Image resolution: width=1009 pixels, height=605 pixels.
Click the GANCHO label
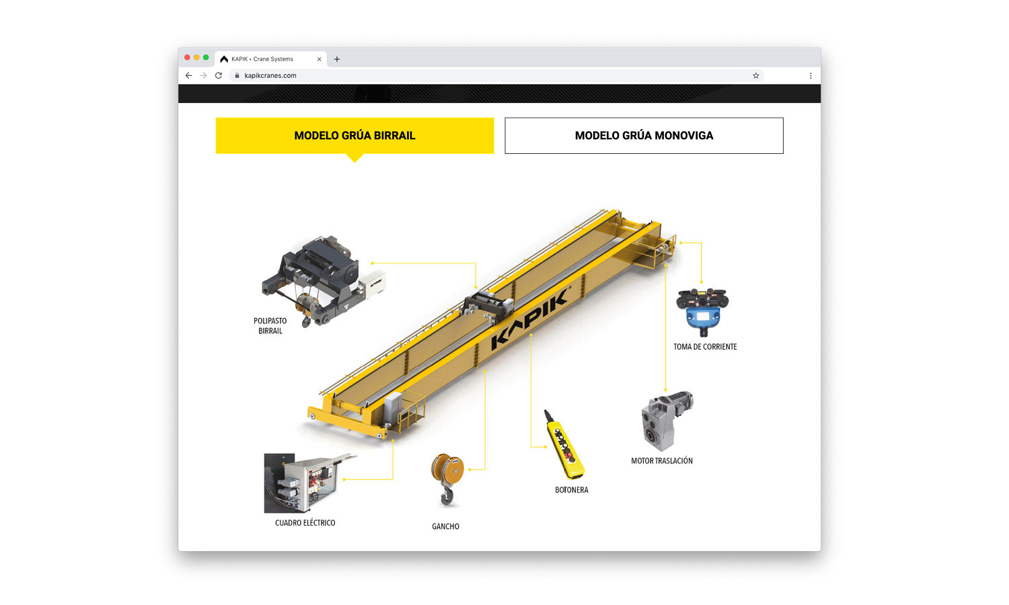(x=445, y=526)
